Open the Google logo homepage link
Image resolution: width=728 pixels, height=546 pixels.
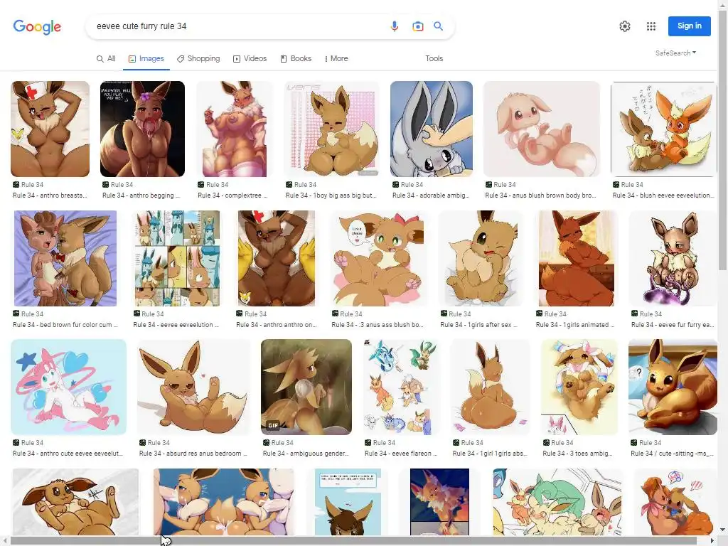[x=37, y=26]
